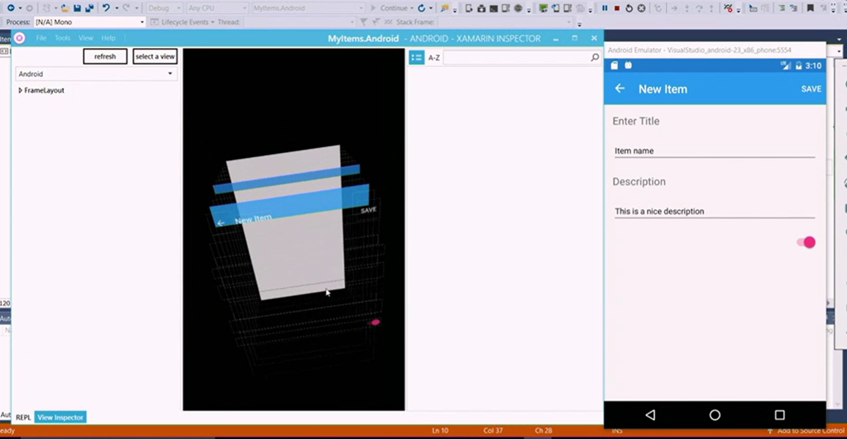
Task: Click the Save All toolbar icon
Action: click(88, 8)
